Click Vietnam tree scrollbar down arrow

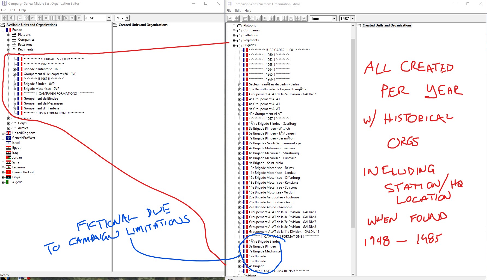pos(353,274)
